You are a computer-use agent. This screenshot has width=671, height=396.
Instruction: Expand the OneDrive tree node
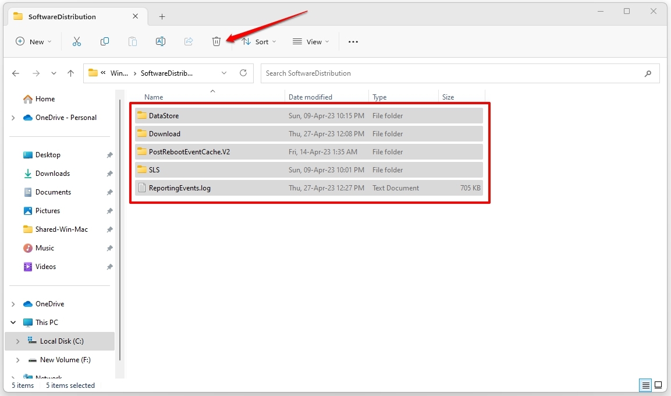coord(13,304)
